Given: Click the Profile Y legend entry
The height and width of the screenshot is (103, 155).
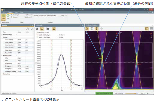Looking at the screenshot, I should pos(61,37).
